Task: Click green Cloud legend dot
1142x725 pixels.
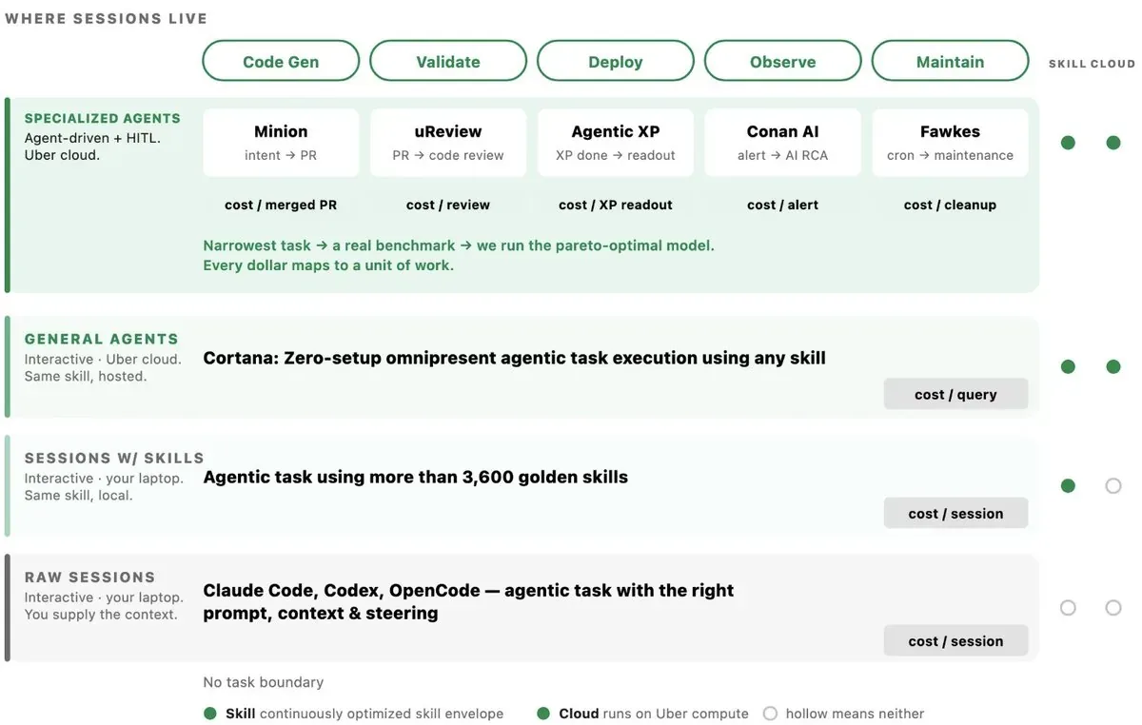Action: (543, 714)
